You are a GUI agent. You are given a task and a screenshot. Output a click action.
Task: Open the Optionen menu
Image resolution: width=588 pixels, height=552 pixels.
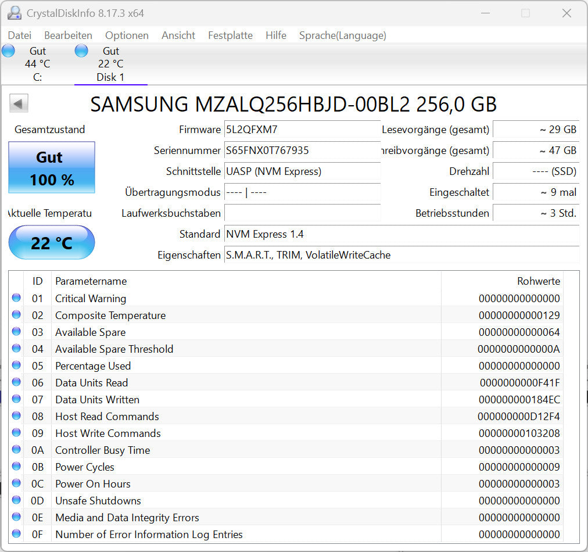tap(127, 35)
